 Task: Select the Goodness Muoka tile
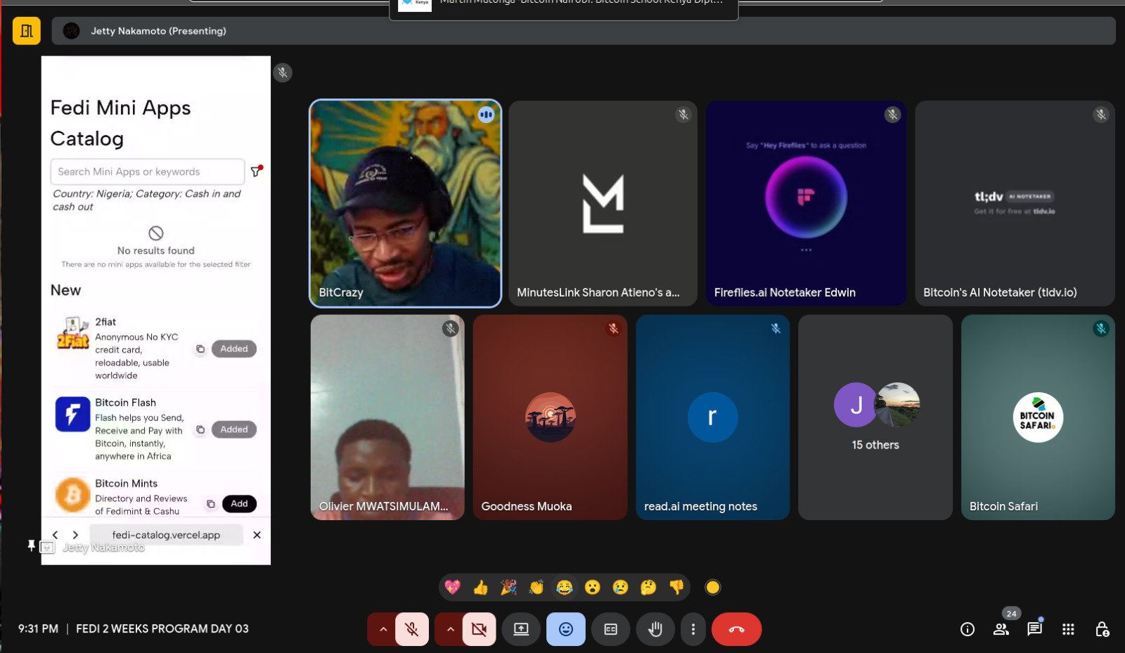pos(550,418)
